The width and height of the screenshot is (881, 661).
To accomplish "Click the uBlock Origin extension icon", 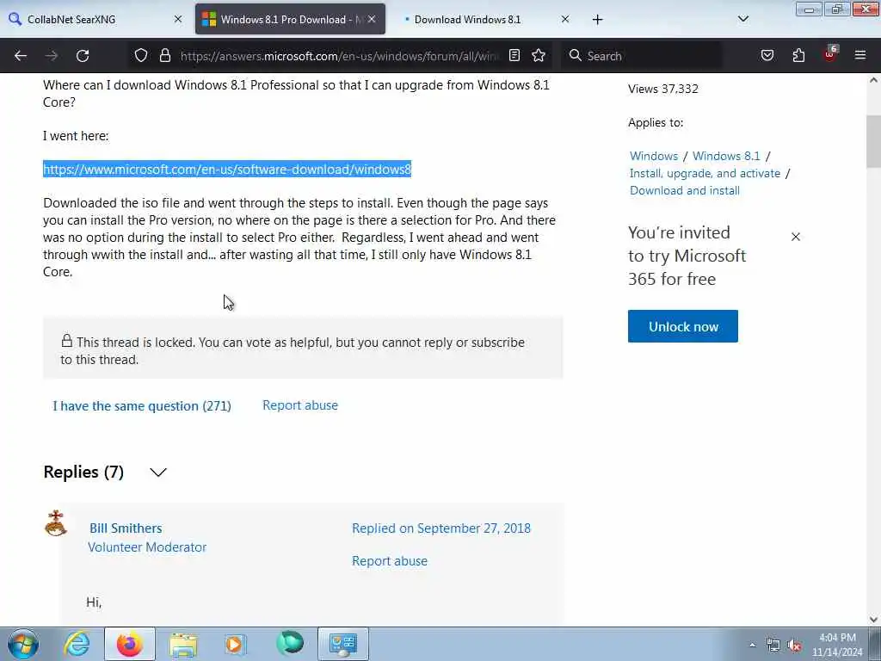I will pos(830,54).
